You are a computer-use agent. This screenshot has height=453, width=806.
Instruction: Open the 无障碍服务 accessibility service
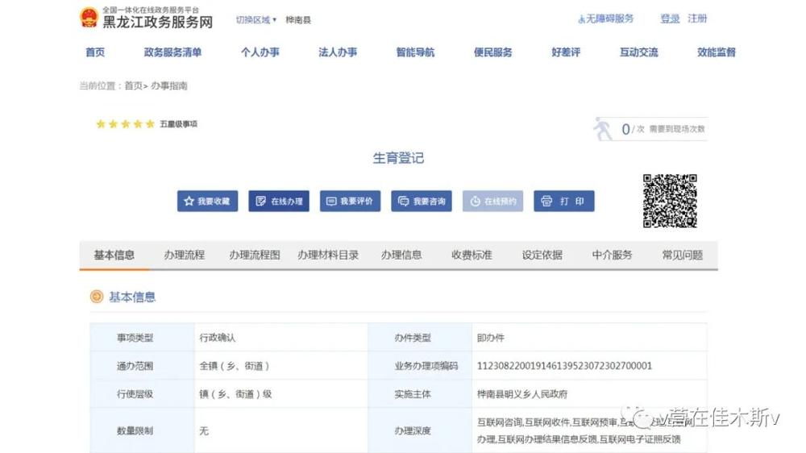(606, 19)
